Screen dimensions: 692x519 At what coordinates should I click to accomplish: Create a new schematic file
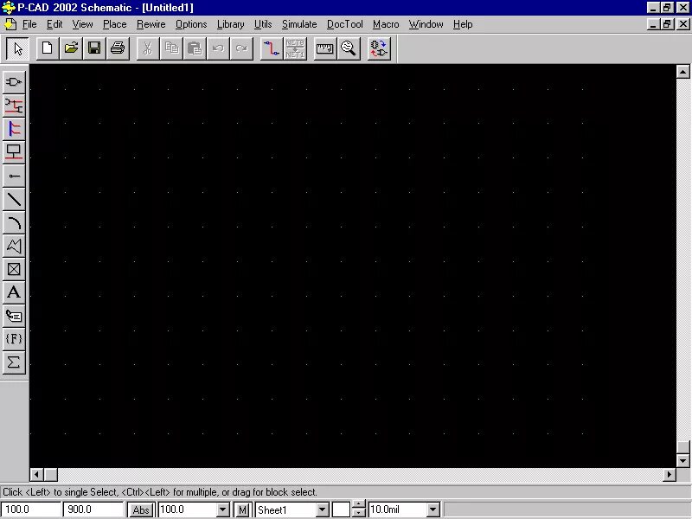tap(48, 48)
